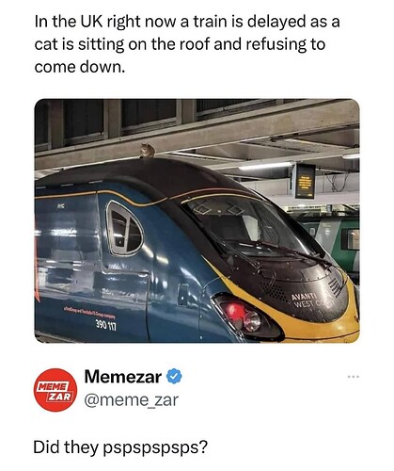Open the red Meme Zar profile avatar

[55, 390]
